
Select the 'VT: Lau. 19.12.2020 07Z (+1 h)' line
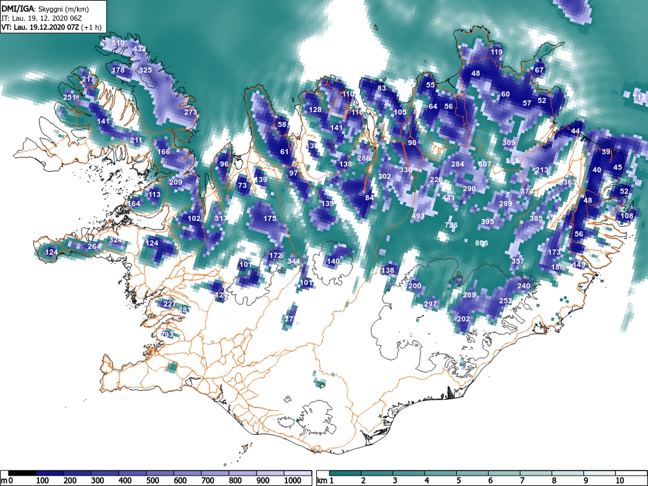51,27
